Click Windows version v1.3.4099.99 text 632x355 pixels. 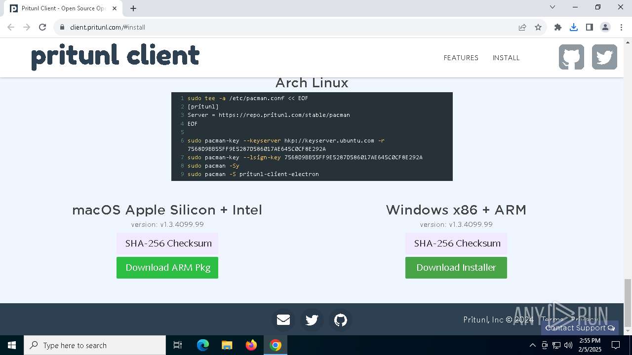456,224
